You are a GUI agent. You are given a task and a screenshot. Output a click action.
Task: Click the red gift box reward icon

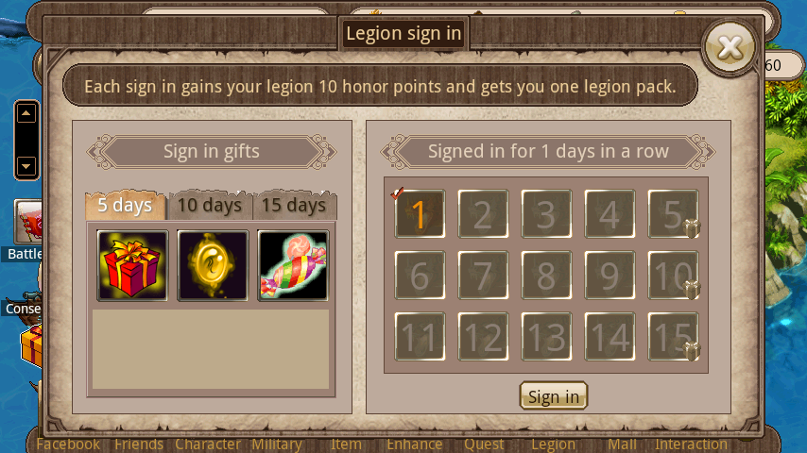pos(133,265)
